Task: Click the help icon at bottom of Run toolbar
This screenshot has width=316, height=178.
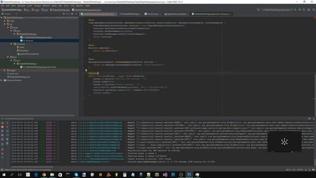Action: coord(2,157)
